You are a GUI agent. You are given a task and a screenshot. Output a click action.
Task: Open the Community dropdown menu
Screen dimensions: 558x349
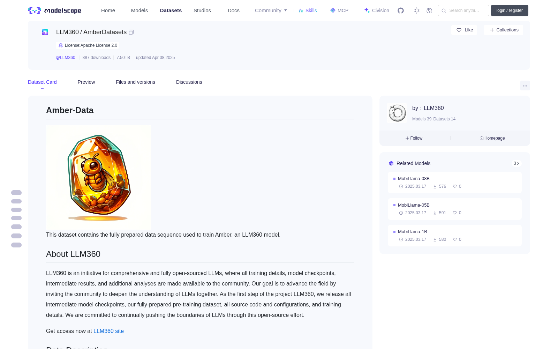(271, 10)
